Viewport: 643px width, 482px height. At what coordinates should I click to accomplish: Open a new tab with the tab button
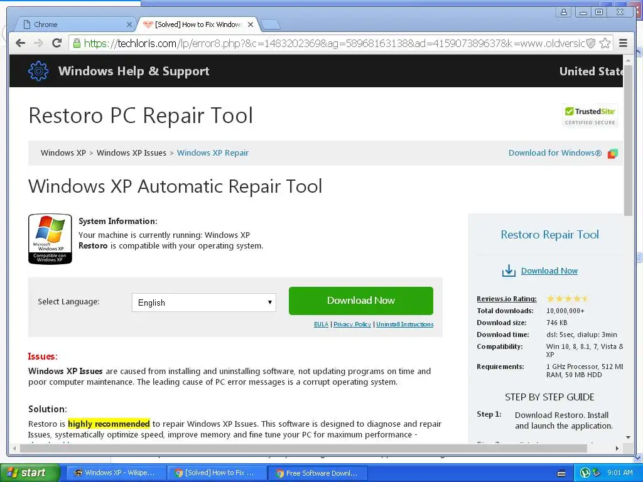(271, 25)
